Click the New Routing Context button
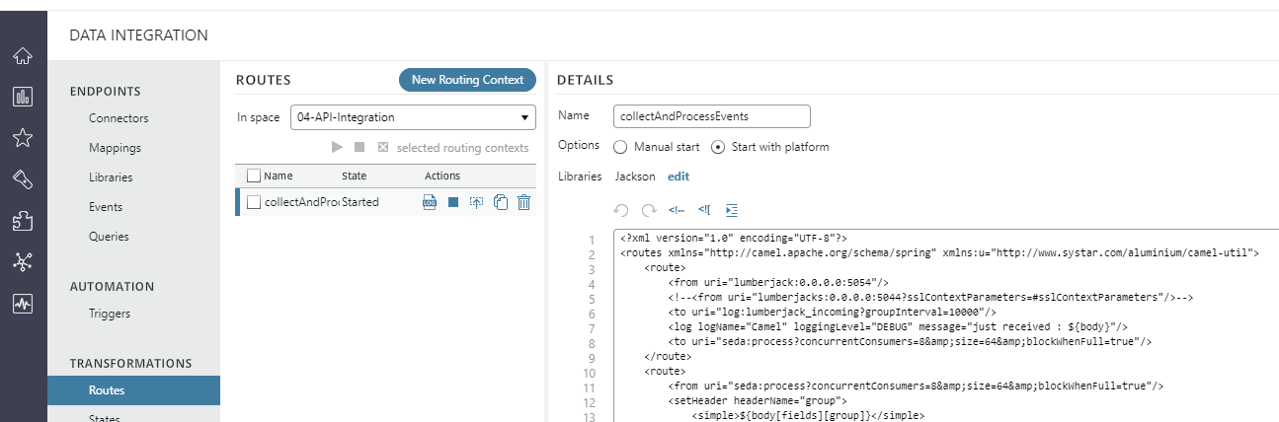 [467, 80]
